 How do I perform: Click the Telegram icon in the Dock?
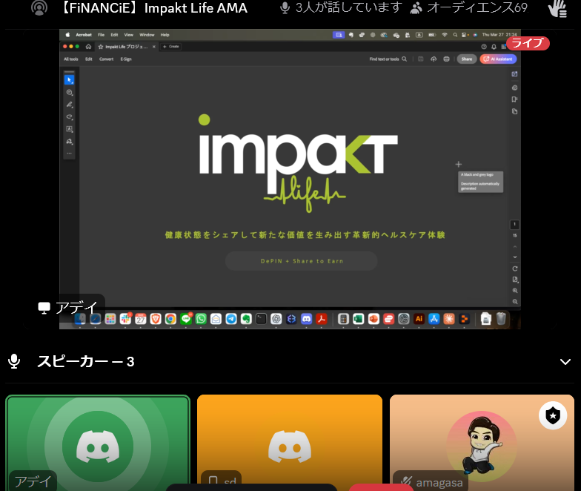[231, 319]
